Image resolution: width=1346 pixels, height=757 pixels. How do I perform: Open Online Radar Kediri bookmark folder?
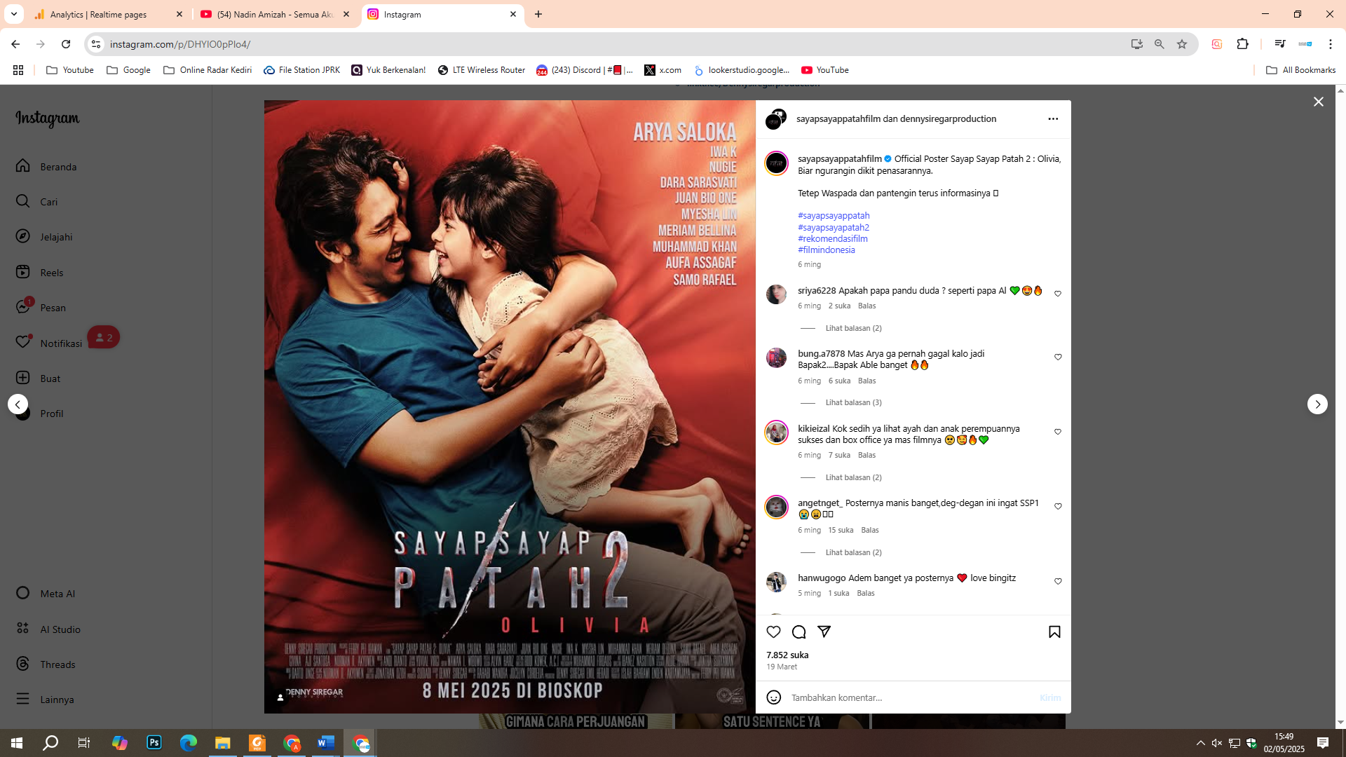pyautogui.click(x=208, y=70)
